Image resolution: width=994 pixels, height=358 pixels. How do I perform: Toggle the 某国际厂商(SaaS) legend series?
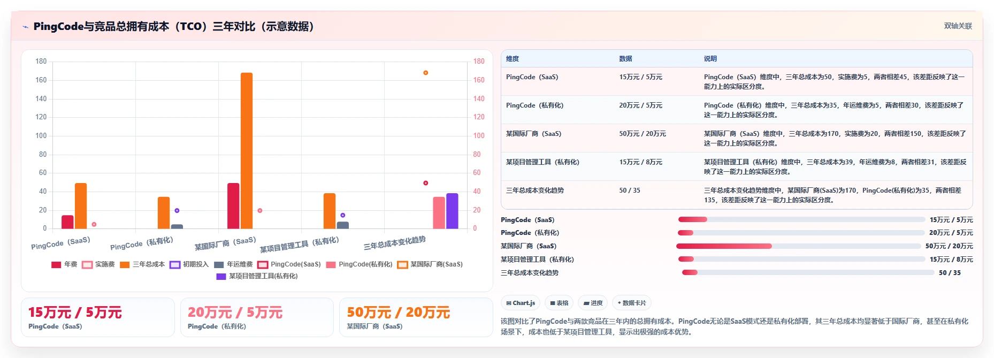coord(430,264)
